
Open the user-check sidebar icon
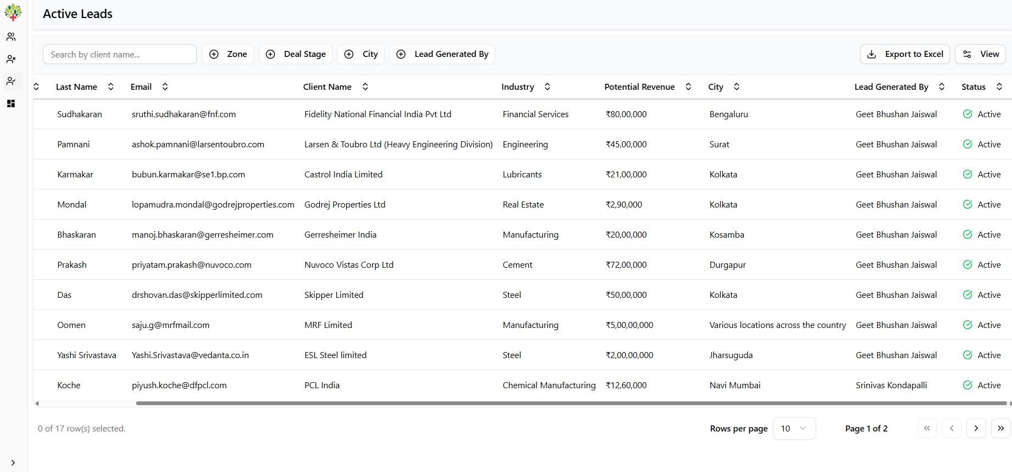pos(11,81)
